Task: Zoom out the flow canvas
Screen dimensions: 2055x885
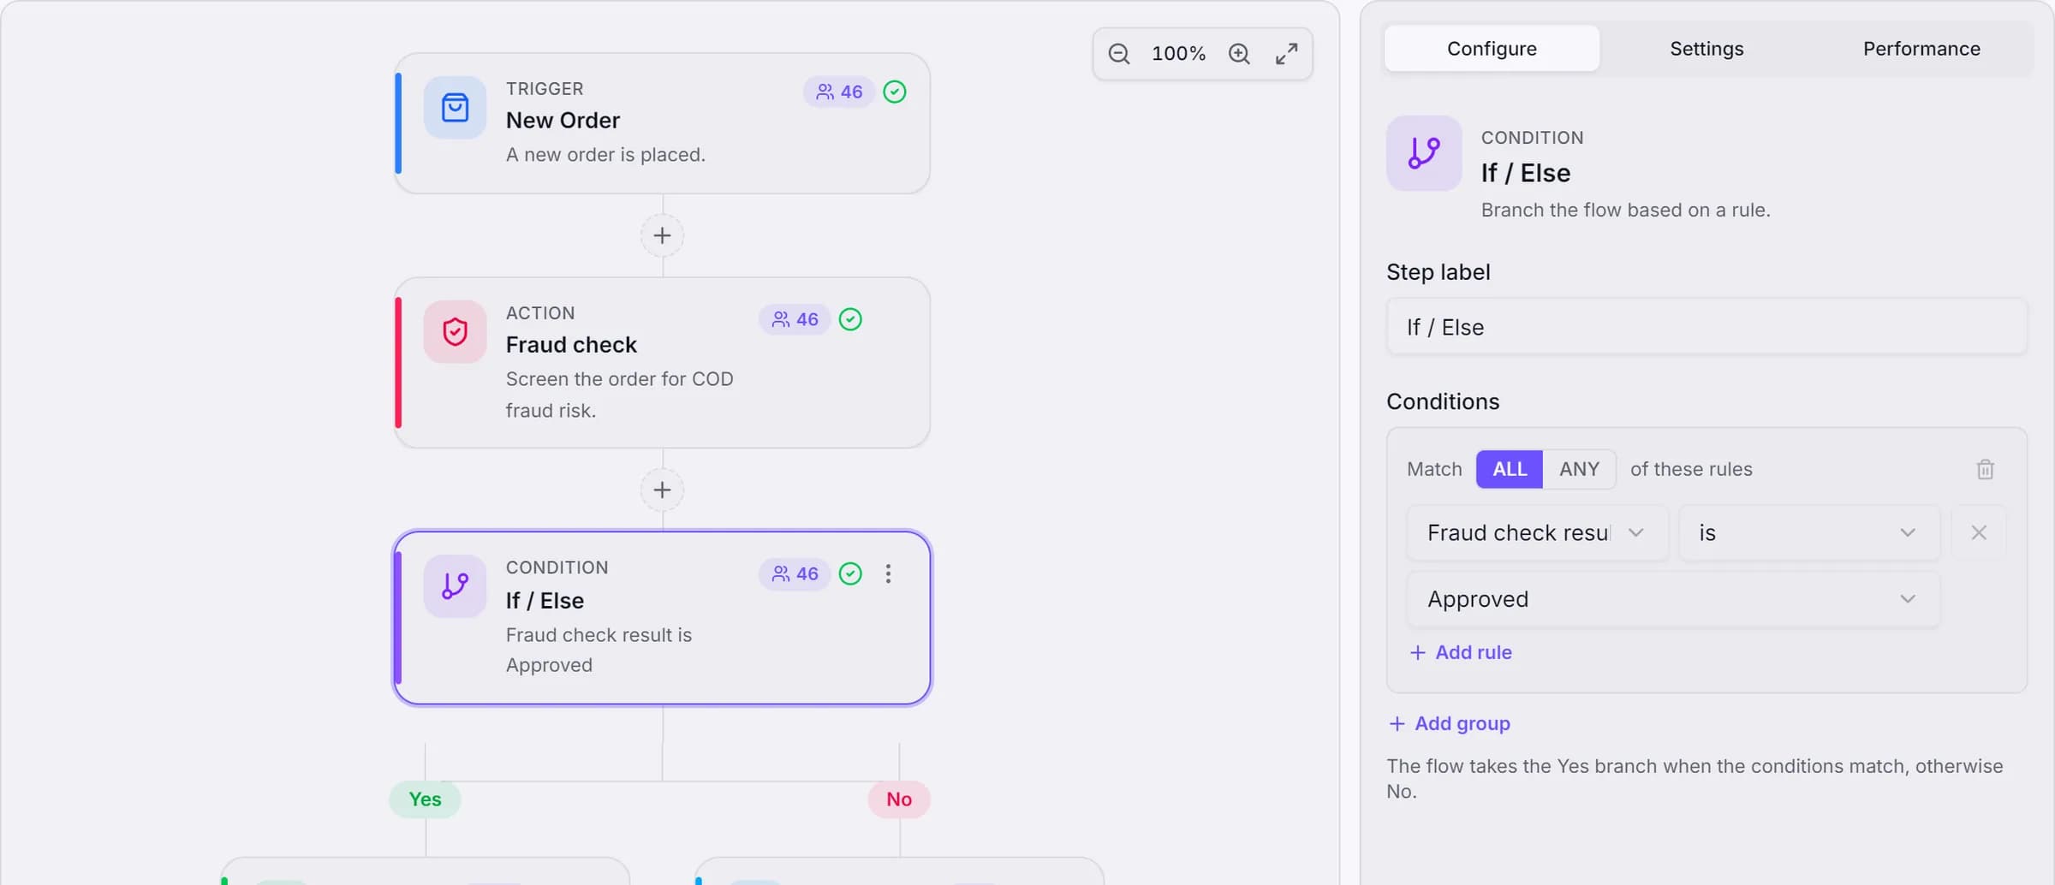Action: pyautogui.click(x=1119, y=54)
